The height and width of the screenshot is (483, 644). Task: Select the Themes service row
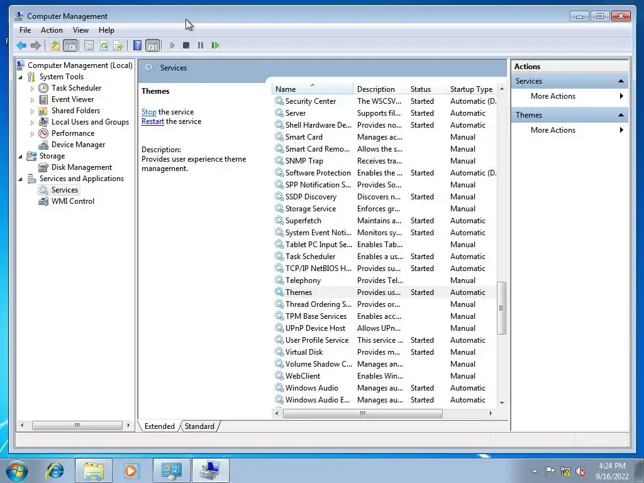coord(384,292)
